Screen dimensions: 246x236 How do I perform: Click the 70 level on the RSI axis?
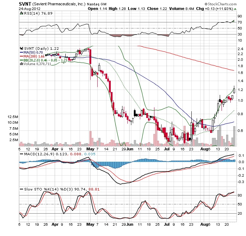click(240, 22)
